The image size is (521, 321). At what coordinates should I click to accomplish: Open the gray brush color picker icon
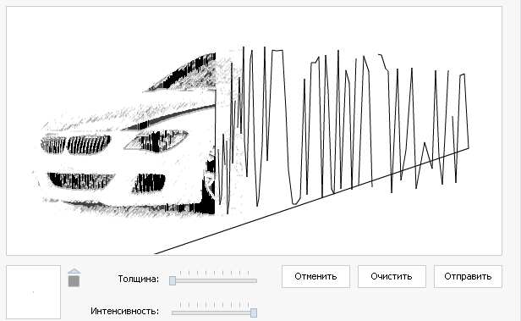74,281
